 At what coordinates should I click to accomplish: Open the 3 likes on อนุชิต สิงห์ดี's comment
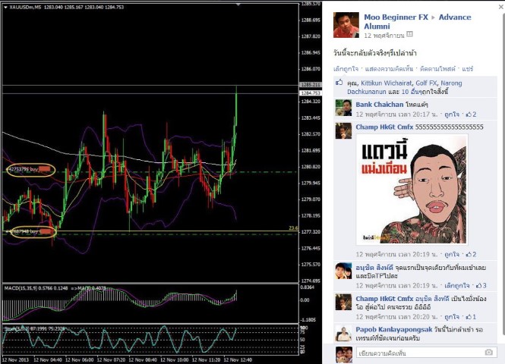[x=481, y=286]
